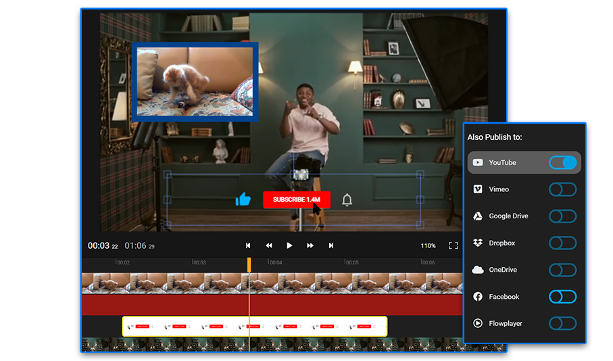Click the red SUBSCRIBE 1.4M button

296,199
